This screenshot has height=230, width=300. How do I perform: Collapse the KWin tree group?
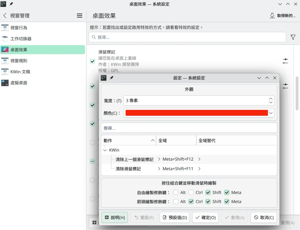pos(105,150)
